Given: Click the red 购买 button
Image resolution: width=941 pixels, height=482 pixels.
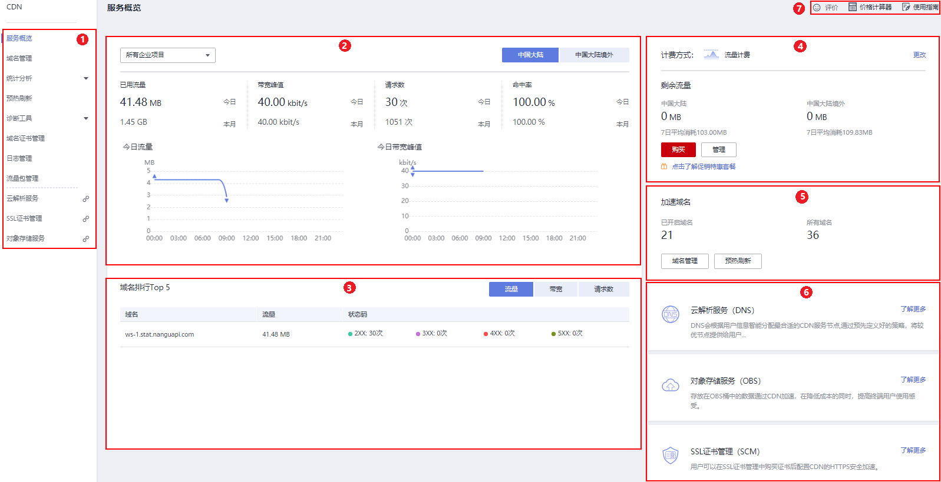Looking at the screenshot, I should (x=678, y=149).
